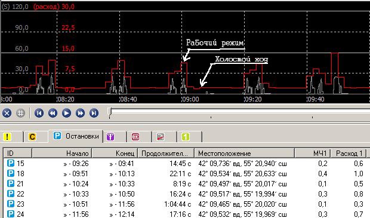Open the orange C icon tab
The width and height of the screenshot is (370, 218).
coord(36,137)
